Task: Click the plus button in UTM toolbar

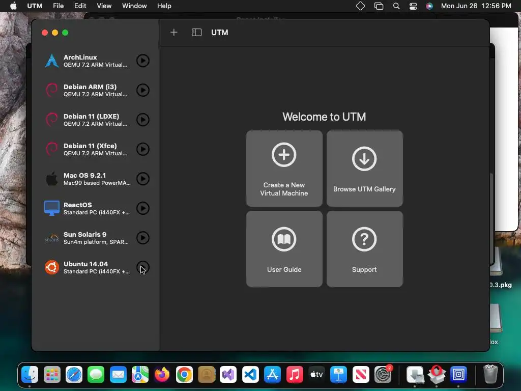Action: click(174, 32)
